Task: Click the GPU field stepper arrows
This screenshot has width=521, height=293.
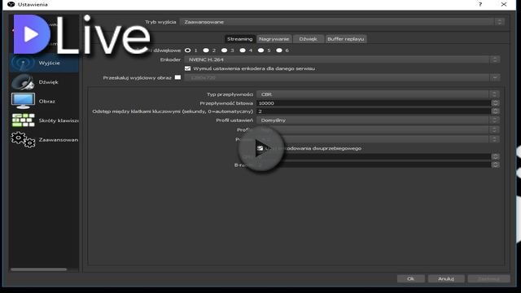Action: click(x=496, y=156)
